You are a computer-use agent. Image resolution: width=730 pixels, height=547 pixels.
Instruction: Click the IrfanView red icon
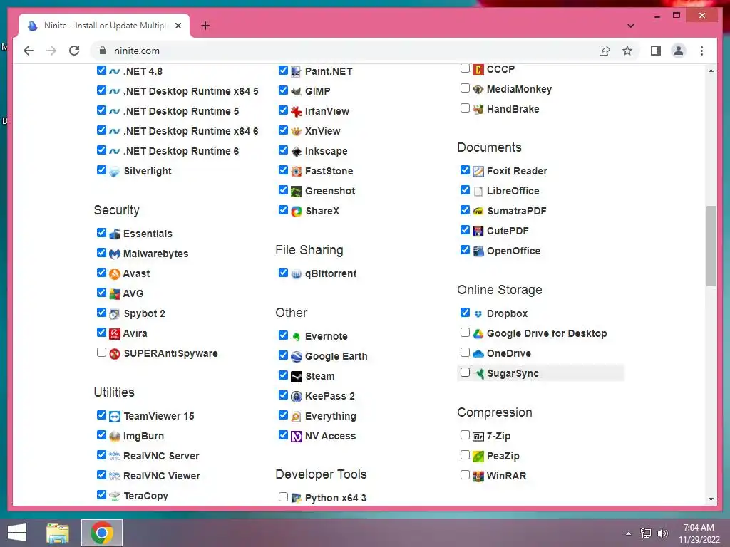[296, 111]
